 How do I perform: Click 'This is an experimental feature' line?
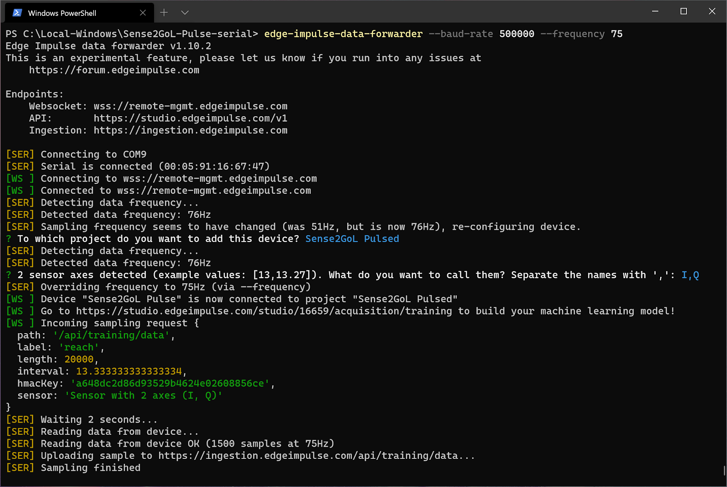(x=244, y=58)
